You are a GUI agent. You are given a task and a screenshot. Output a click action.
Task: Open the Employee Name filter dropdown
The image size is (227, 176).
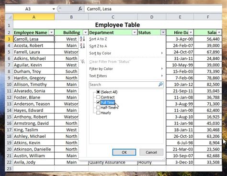pos(51,33)
